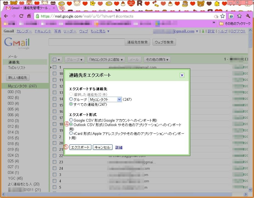Go to the browser home page icon
The width and height of the screenshot is (254, 198).
pos(29,16)
